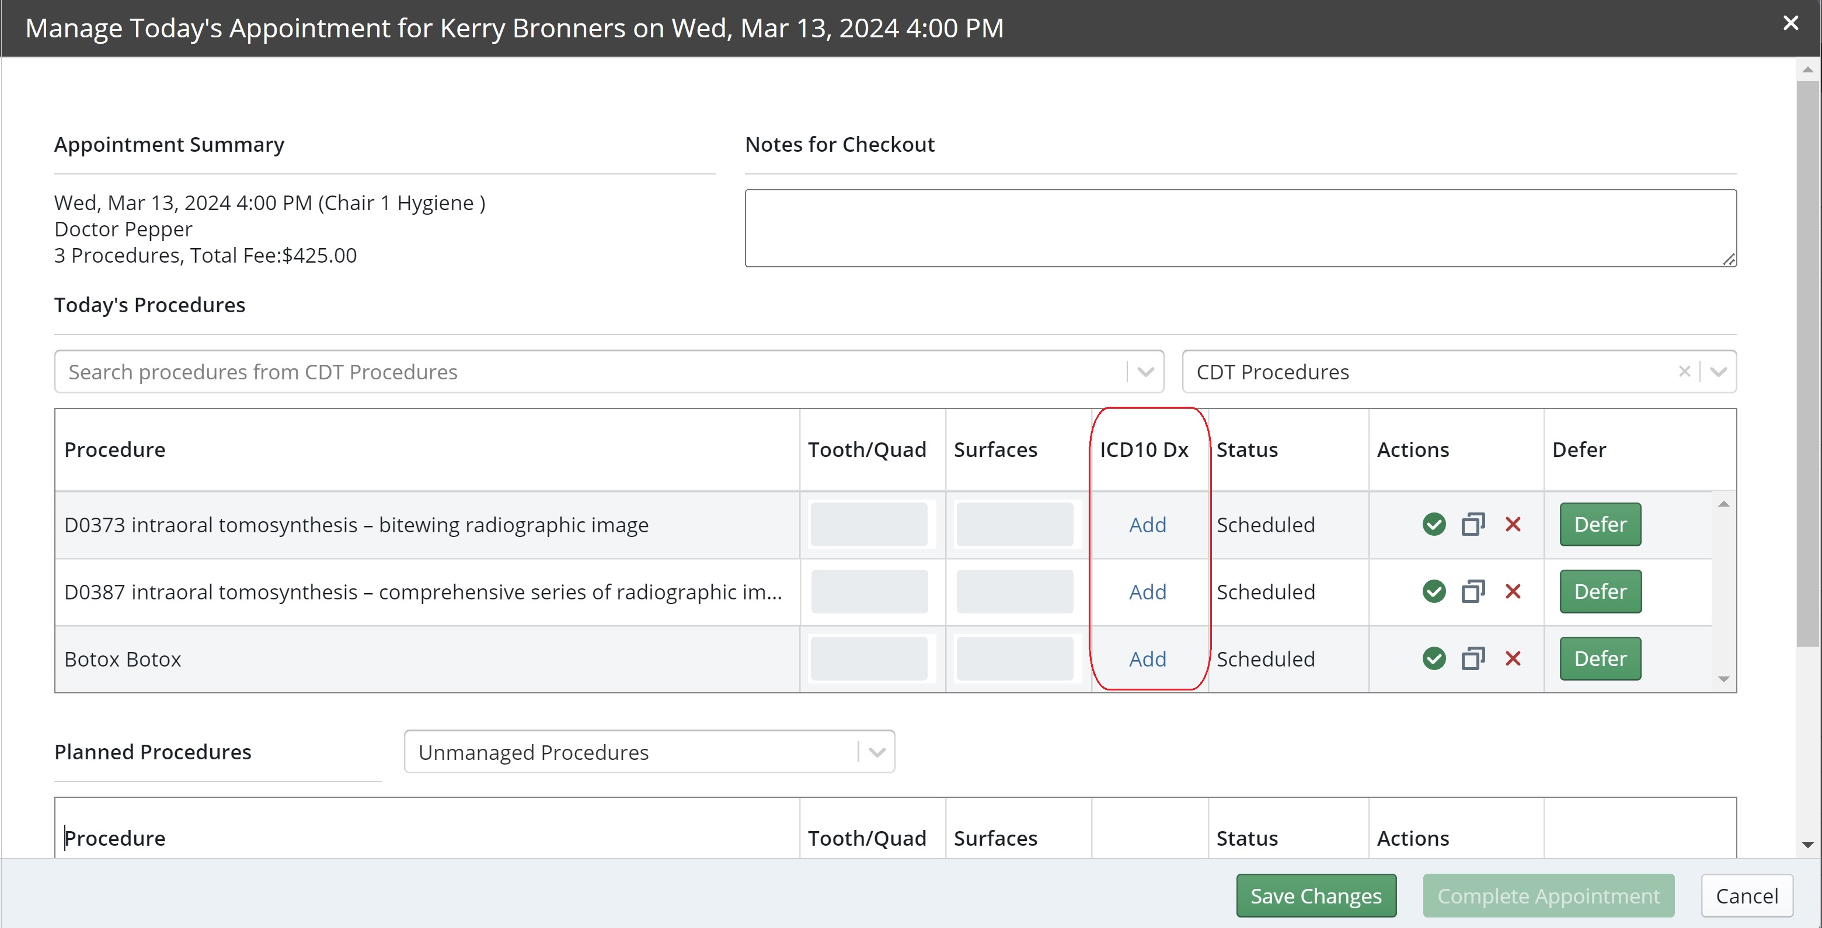The image size is (1822, 928).
Task: Expand the CDT Procedures category dropdown
Action: pos(1719,371)
